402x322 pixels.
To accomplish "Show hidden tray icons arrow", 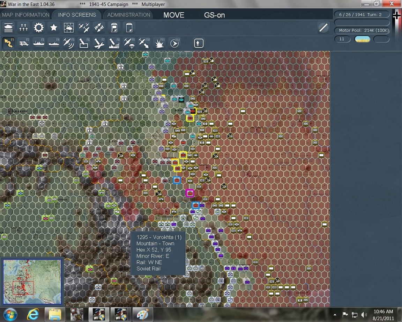I will 335,315.
